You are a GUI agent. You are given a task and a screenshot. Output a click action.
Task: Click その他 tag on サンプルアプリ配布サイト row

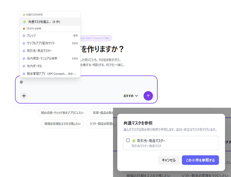point(75,43)
